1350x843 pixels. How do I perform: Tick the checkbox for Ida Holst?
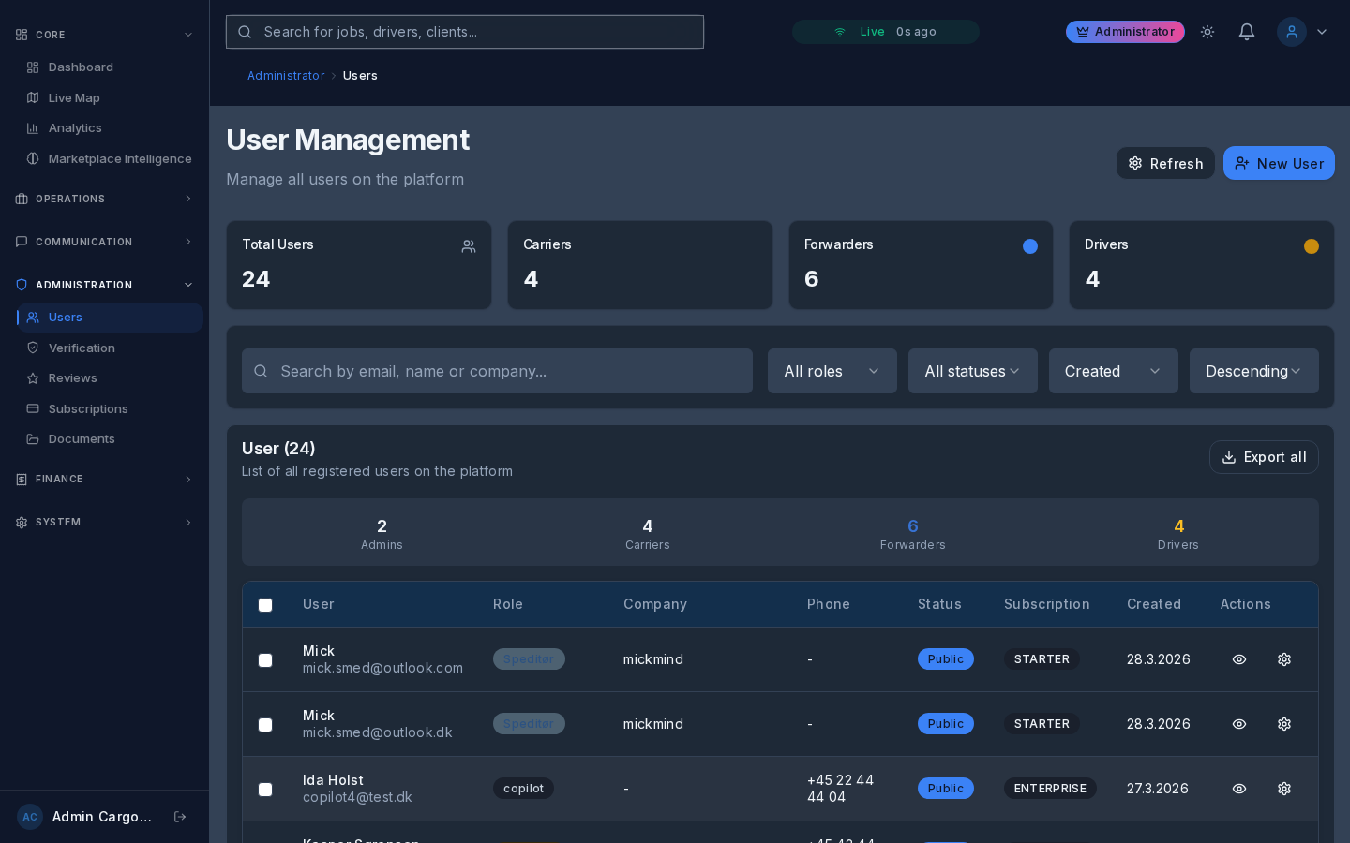265,790
